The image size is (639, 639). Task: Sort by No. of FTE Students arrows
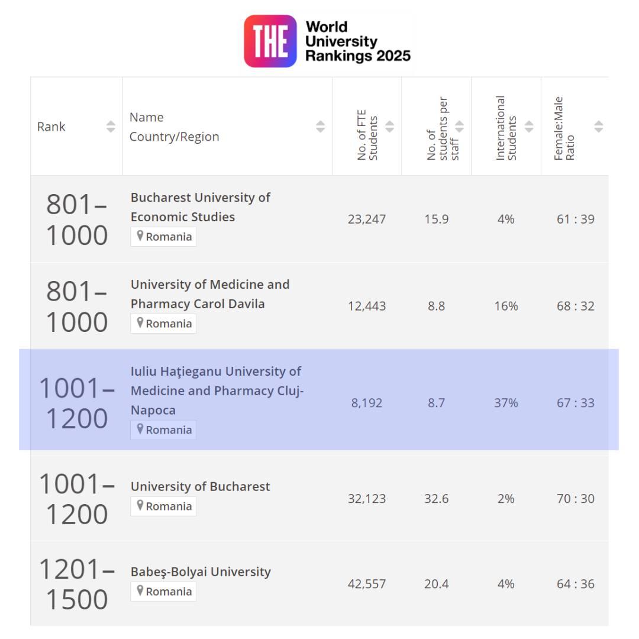point(390,127)
